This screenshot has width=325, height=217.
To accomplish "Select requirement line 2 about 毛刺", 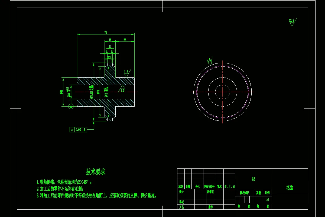I will coord(60,189).
